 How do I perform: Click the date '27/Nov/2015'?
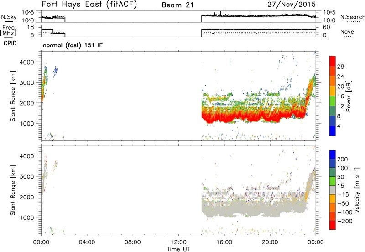pos(292,5)
